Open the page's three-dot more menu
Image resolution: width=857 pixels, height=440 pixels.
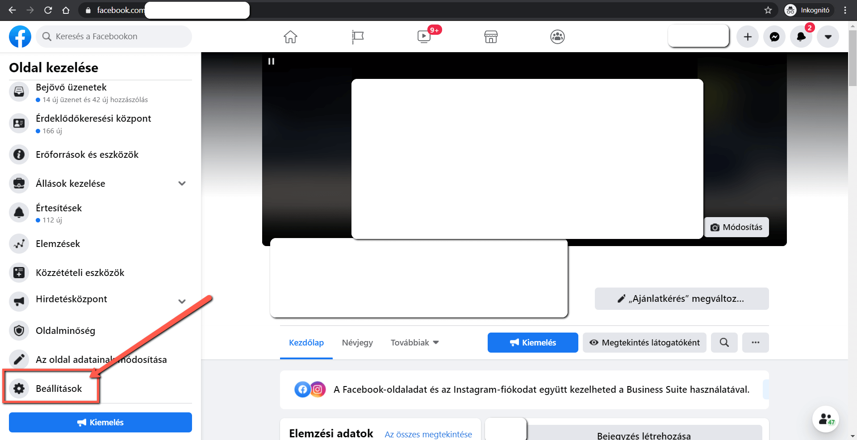point(756,342)
